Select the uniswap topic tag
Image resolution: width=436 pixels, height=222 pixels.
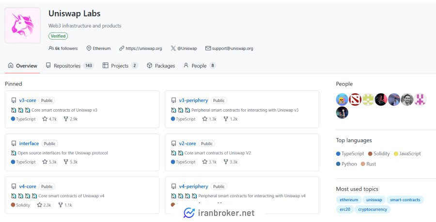pyautogui.click(x=374, y=200)
